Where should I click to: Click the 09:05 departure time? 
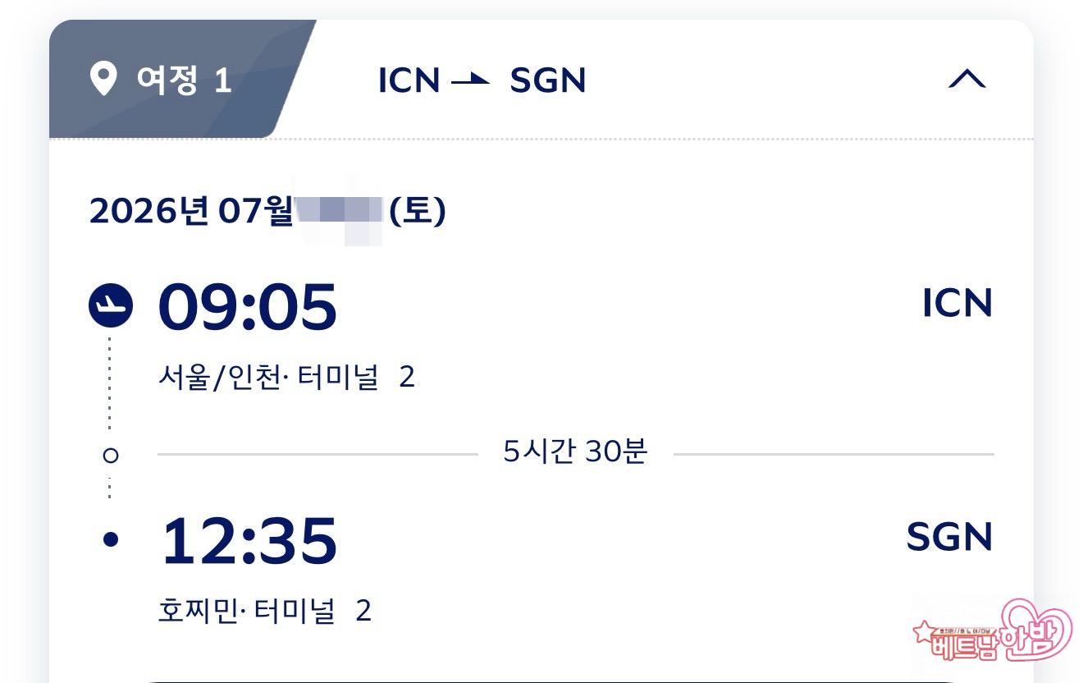coord(247,307)
